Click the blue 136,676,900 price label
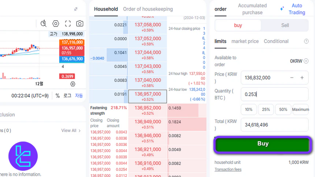The image size is (315, 177). click(x=72, y=59)
